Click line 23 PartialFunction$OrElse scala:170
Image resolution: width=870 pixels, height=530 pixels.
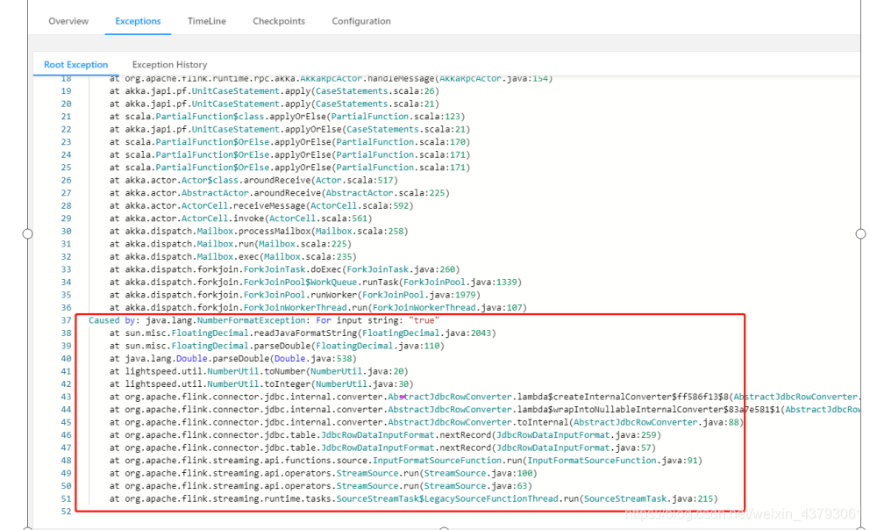(289, 141)
